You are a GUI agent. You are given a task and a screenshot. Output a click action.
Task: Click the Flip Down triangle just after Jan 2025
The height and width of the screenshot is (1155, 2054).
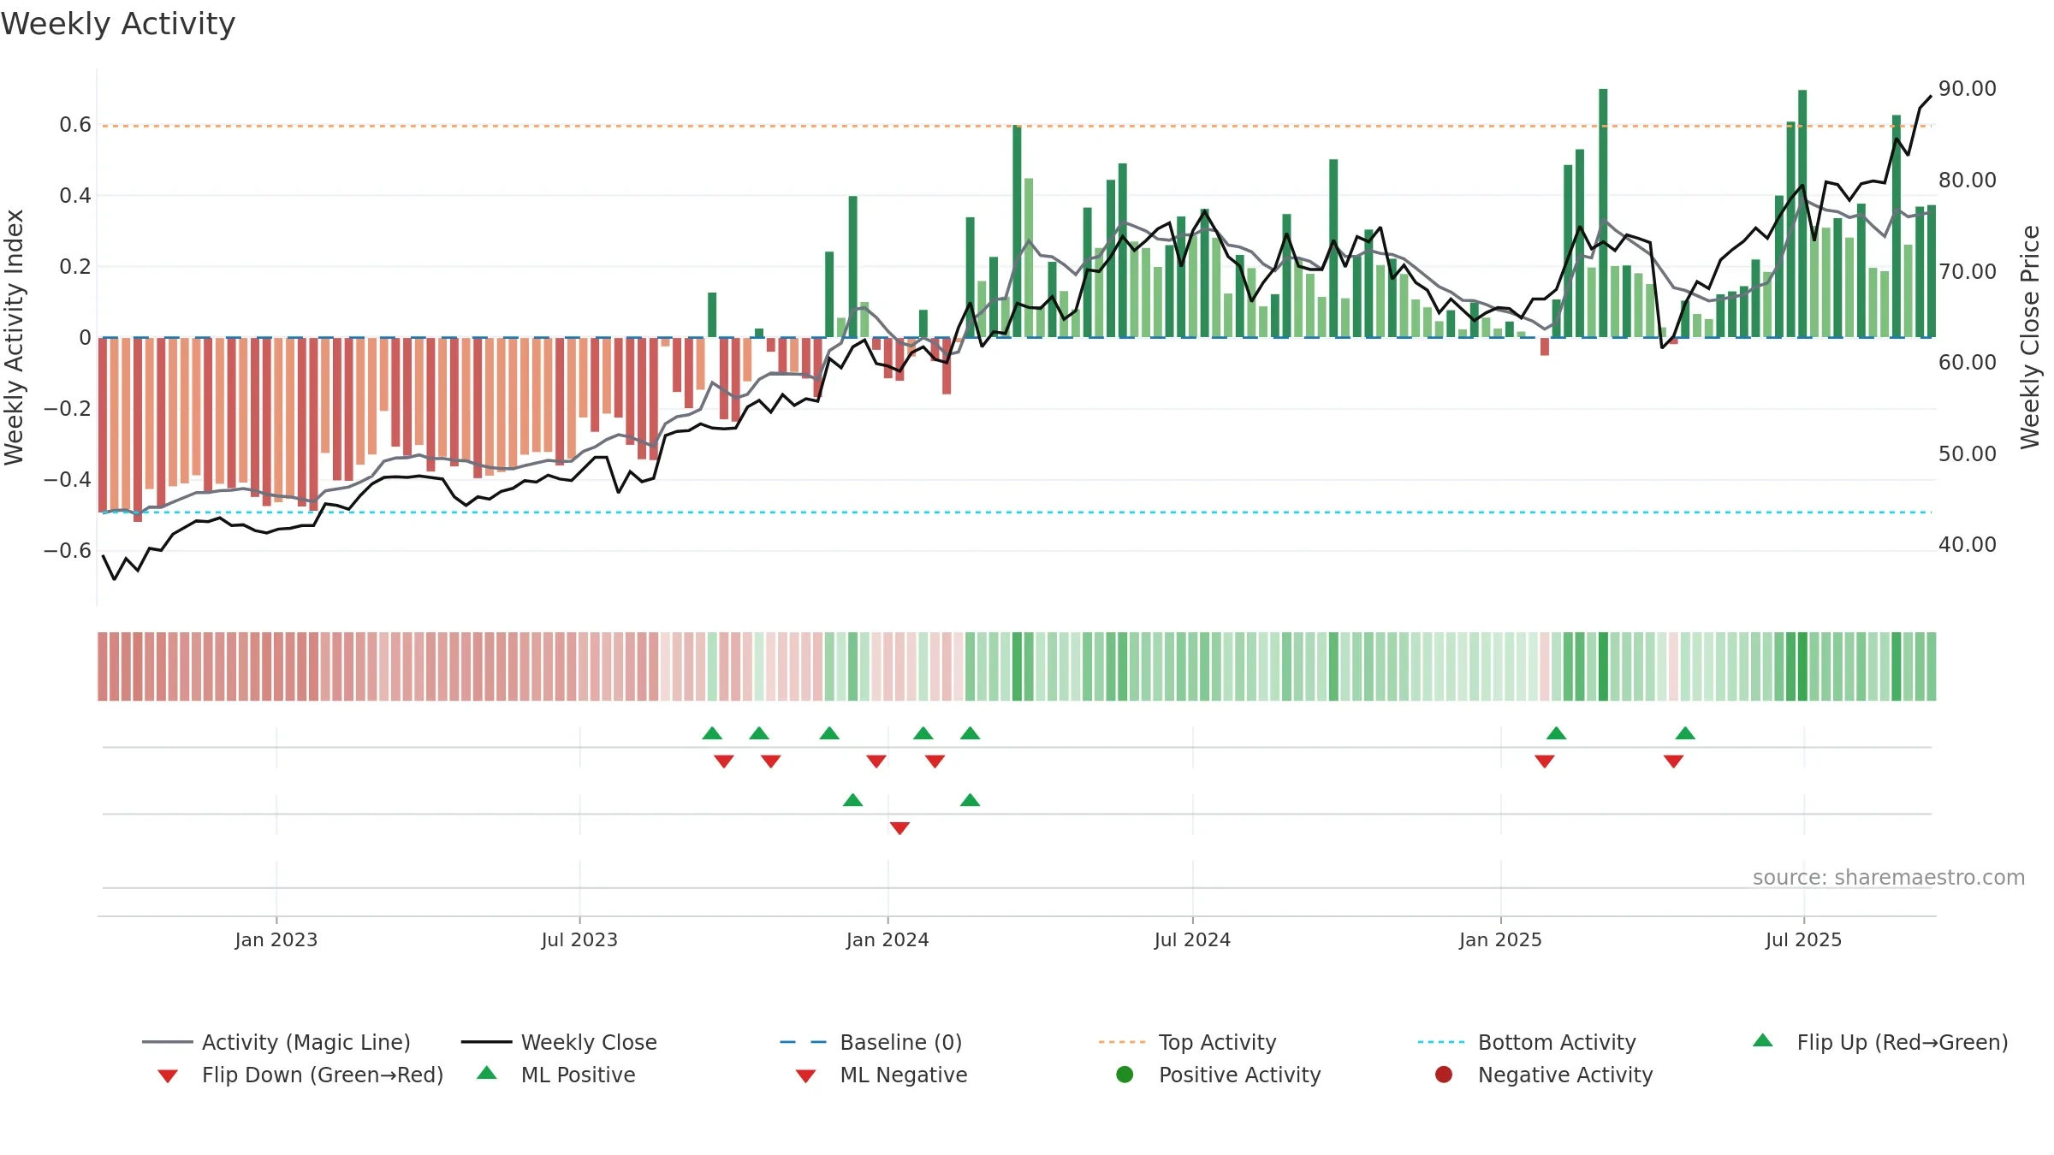1545,761
